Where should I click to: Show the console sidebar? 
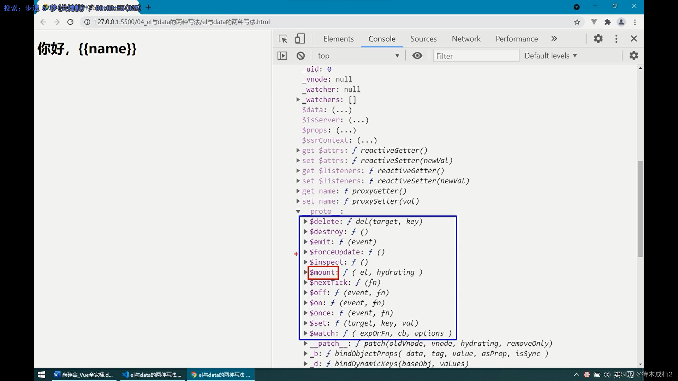pyautogui.click(x=282, y=56)
